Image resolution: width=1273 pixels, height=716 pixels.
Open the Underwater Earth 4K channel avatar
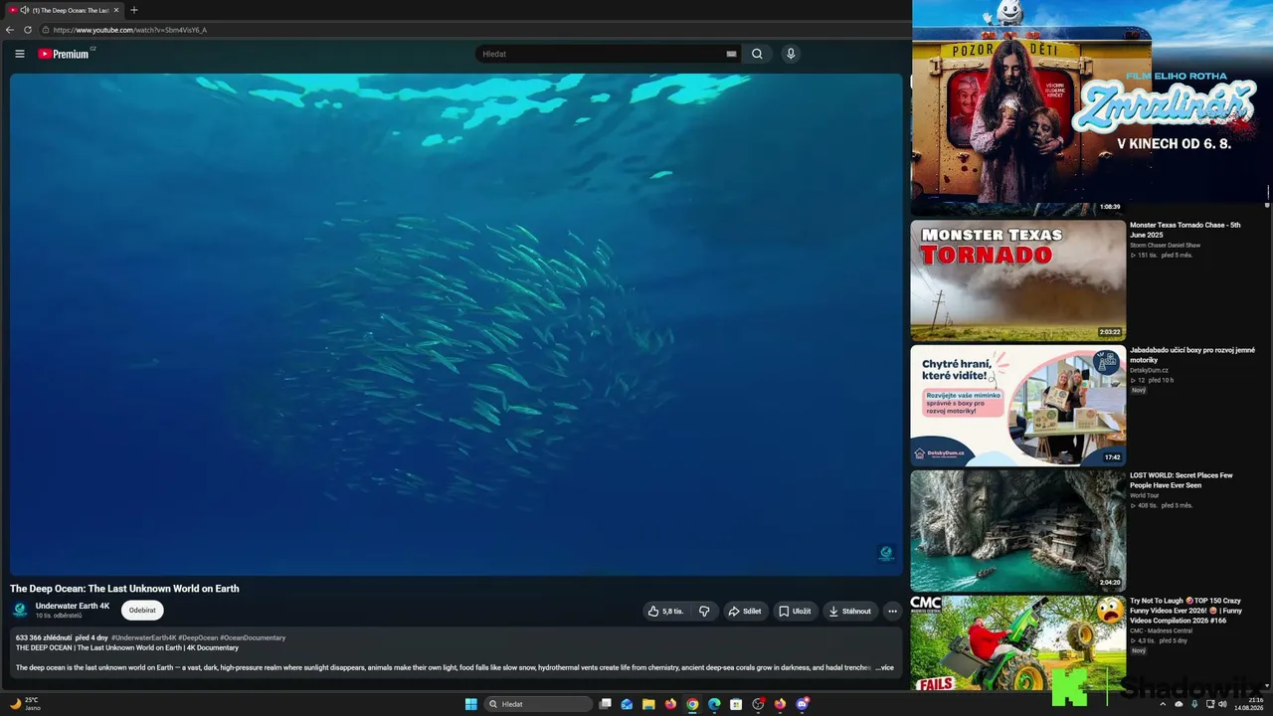click(20, 611)
